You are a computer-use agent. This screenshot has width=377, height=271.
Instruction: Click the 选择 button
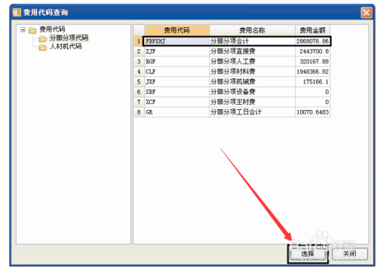308,254
